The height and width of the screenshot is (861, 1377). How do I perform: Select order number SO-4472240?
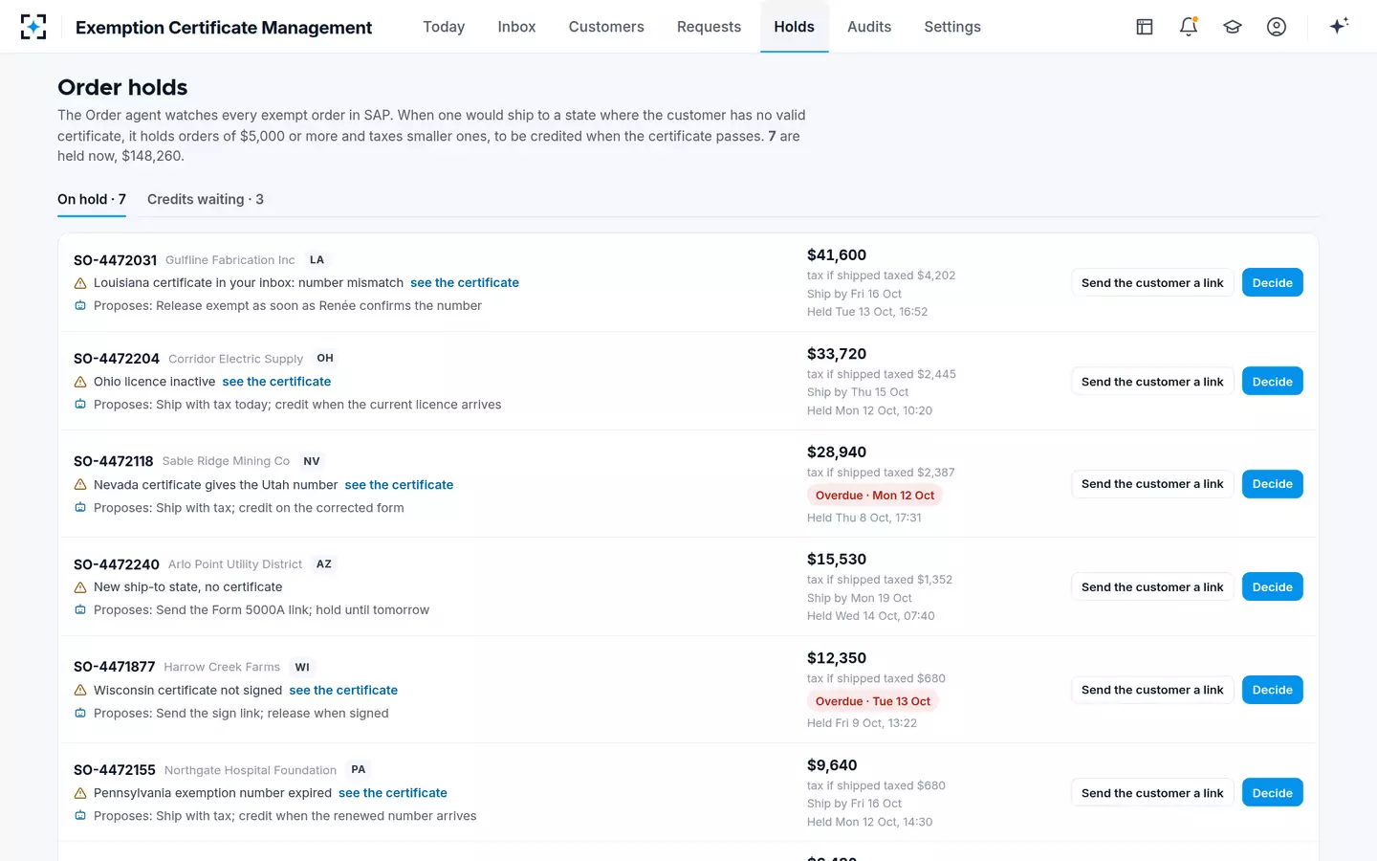pos(117,564)
